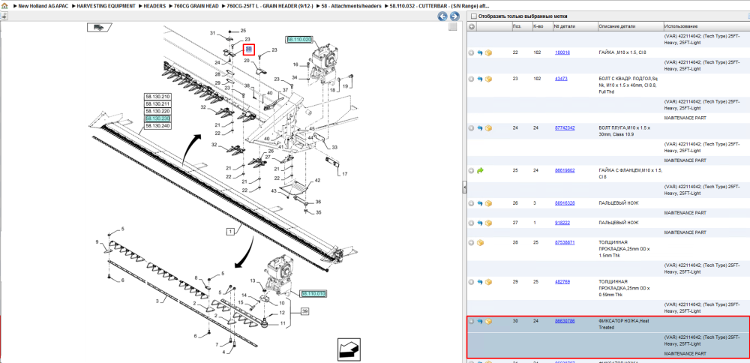Click the gray square button at diagram corner
750x363 pixels.
point(452,27)
